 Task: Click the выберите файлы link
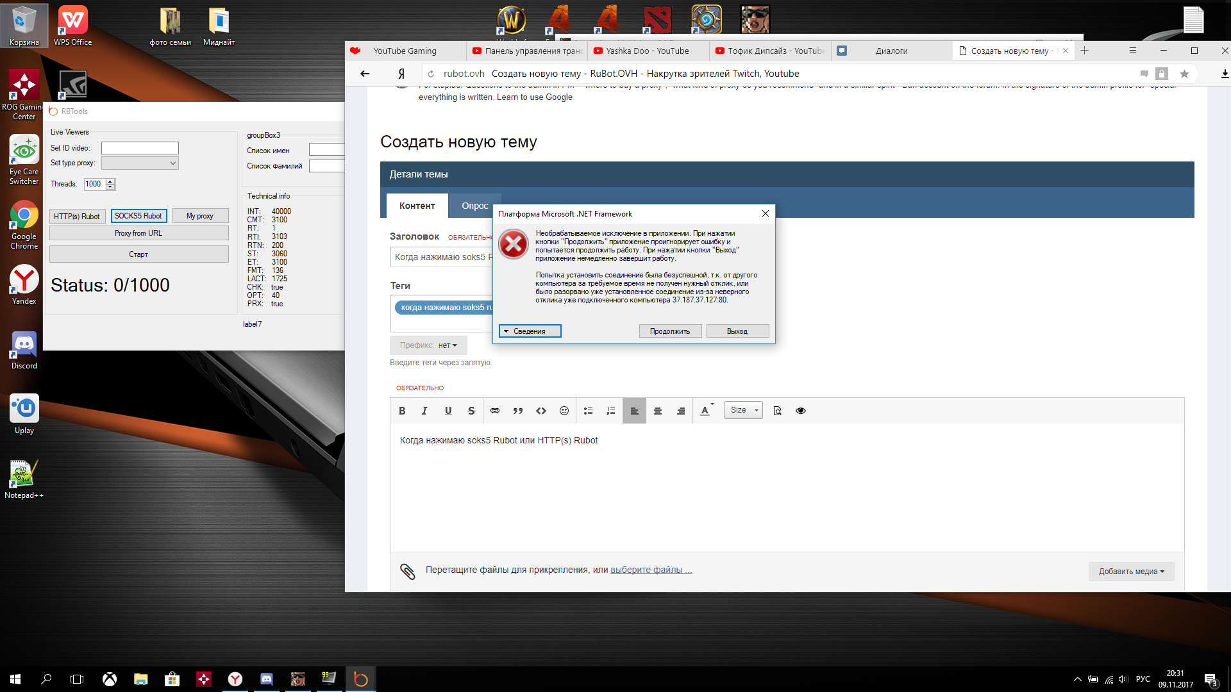coord(651,570)
